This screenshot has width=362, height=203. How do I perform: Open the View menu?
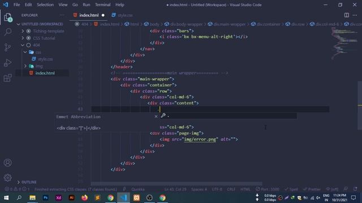point(63,5)
